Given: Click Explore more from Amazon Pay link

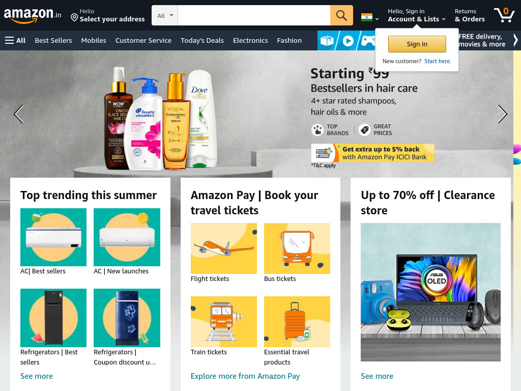Looking at the screenshot, I should [245, 376].
